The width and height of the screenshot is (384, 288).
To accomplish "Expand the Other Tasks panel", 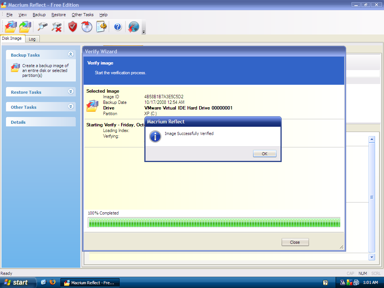I will point(71,106).
